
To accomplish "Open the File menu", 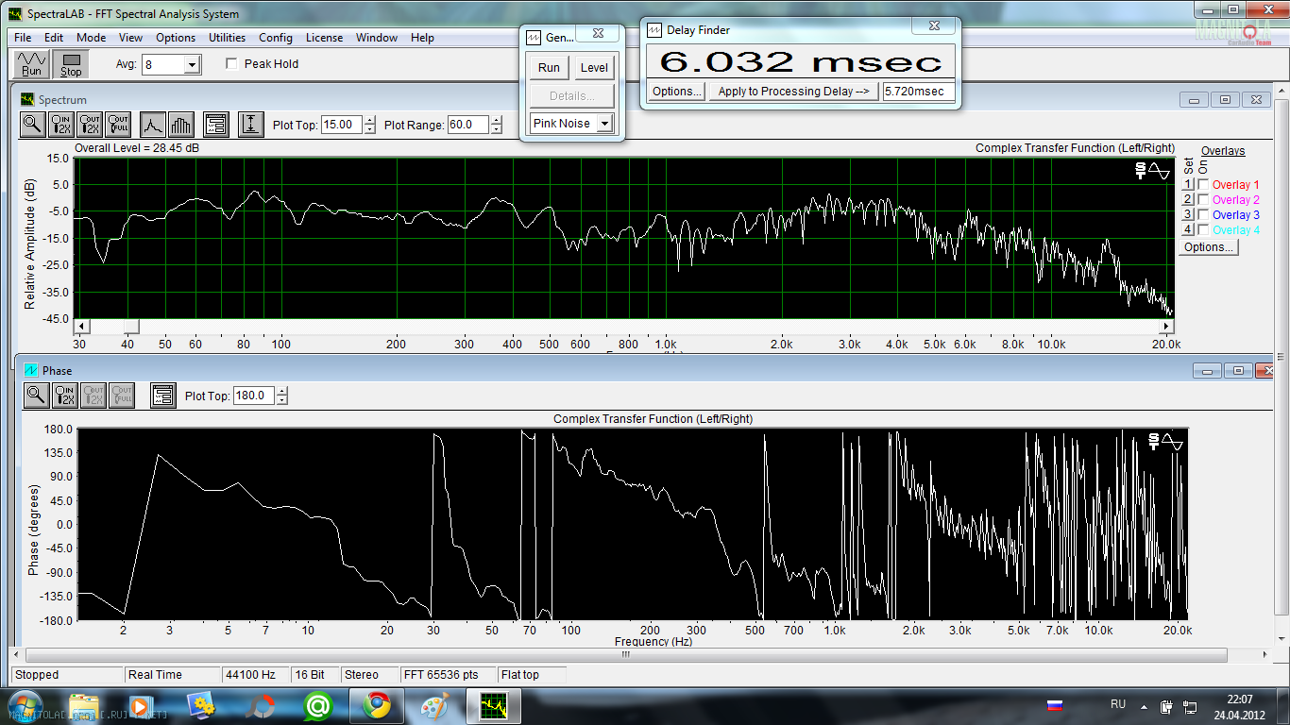I will [x=23, y=38].
